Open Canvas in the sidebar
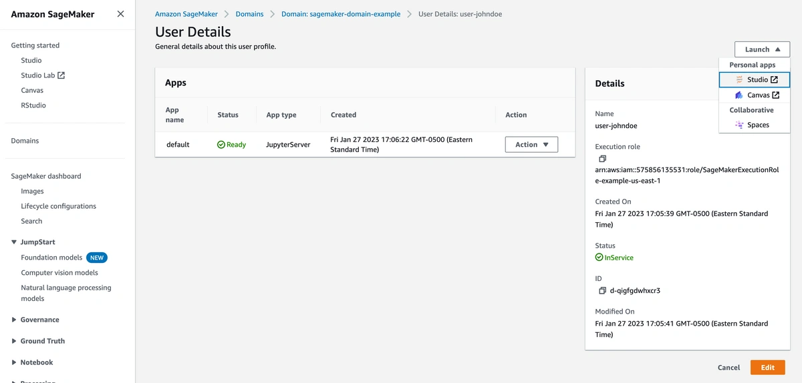This screenshot has height=383, width=802. pos(32,91)
